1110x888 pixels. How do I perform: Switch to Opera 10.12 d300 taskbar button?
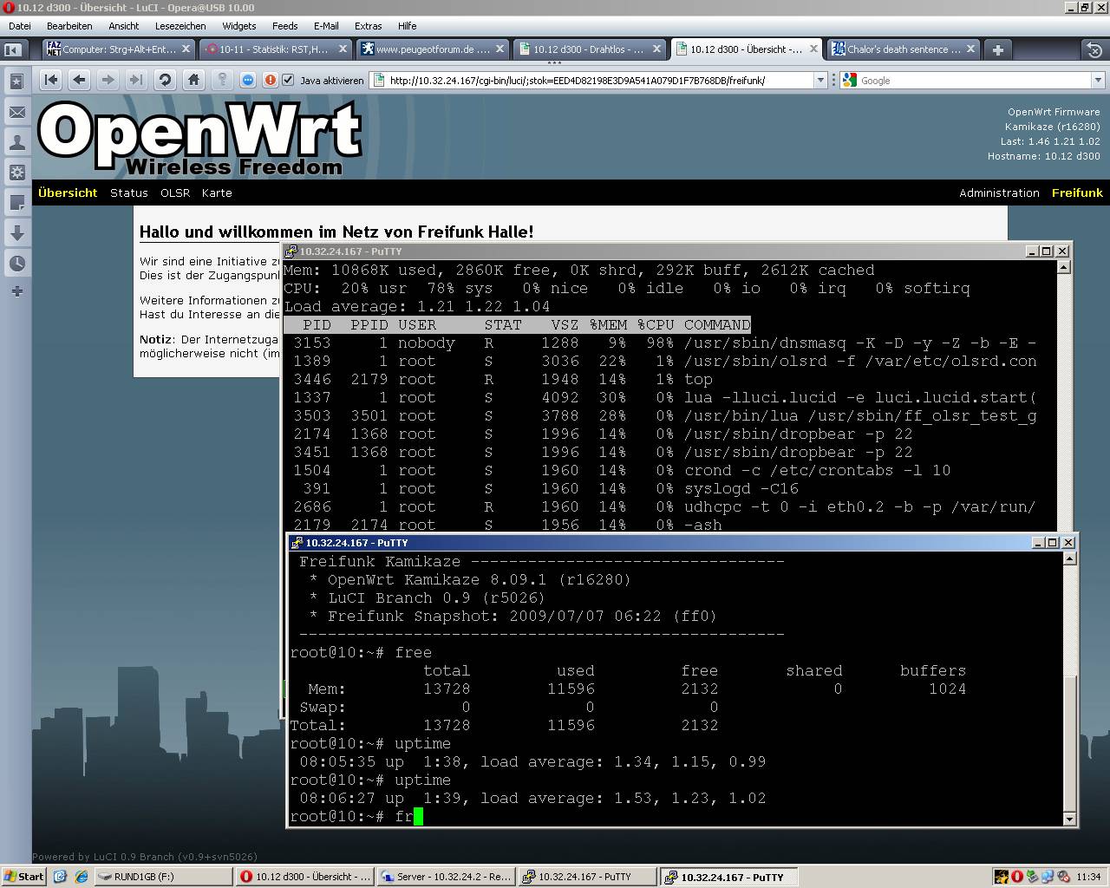point(305,877)
